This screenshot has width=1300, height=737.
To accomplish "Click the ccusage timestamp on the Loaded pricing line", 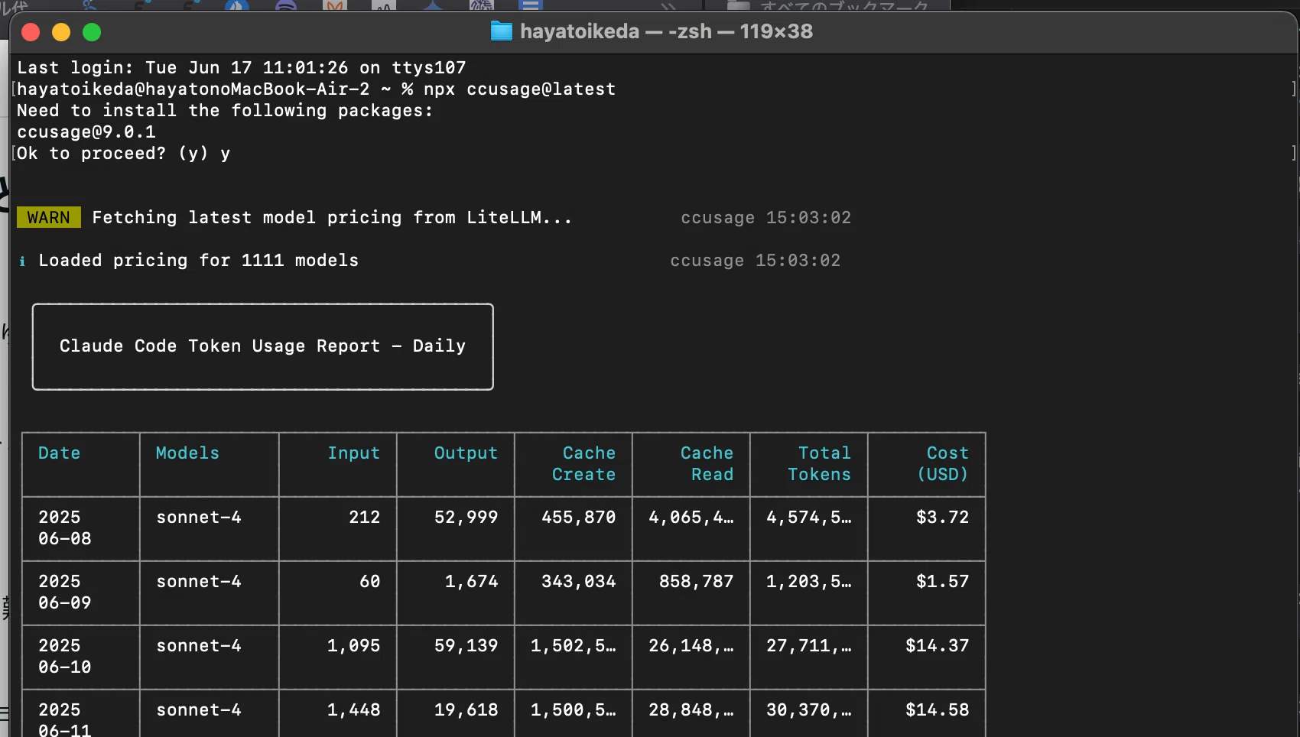I will 756,261.
